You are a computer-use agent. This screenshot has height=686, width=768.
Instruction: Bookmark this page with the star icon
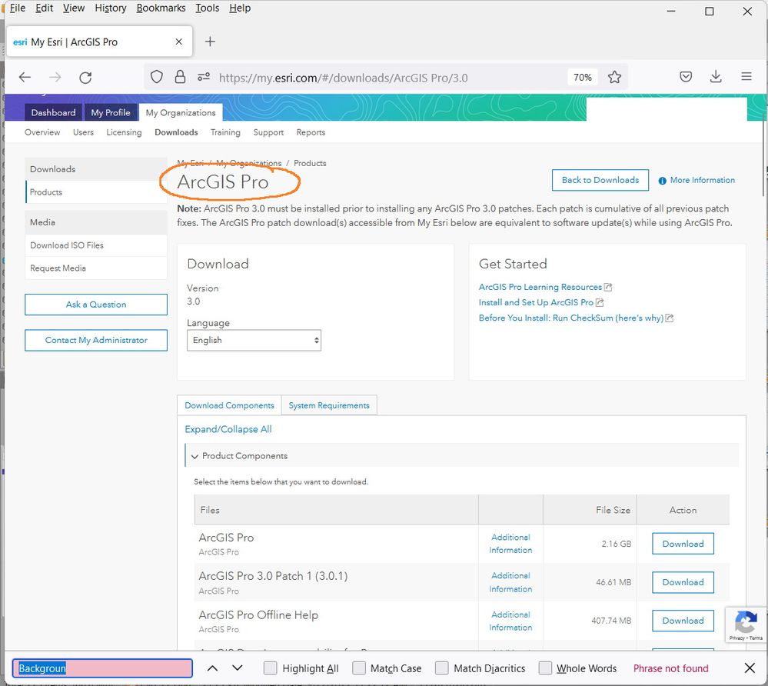[614, 77]
